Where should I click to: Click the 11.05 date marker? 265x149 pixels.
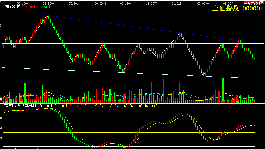[x=151, y=3]
